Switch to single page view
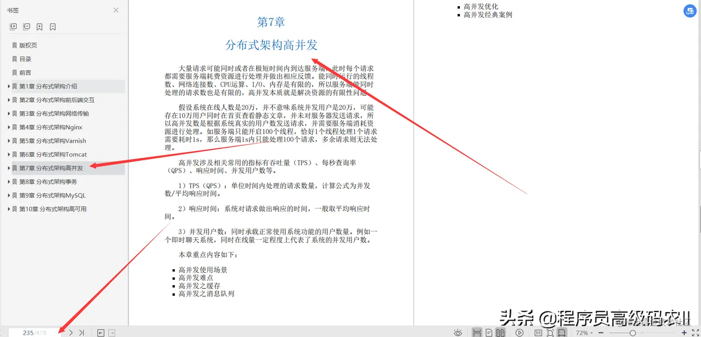701x337 pixels. point(489,332)
